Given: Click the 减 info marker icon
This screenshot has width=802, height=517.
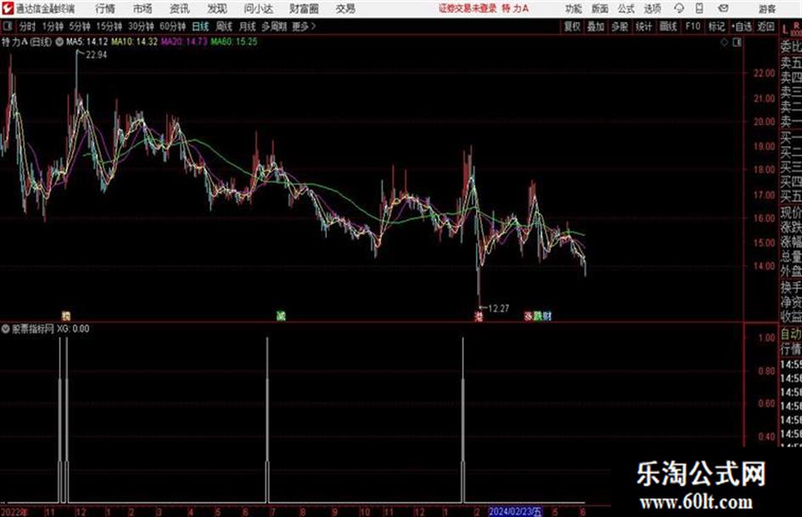Looking at the screenshot, I should coord(281,316).
